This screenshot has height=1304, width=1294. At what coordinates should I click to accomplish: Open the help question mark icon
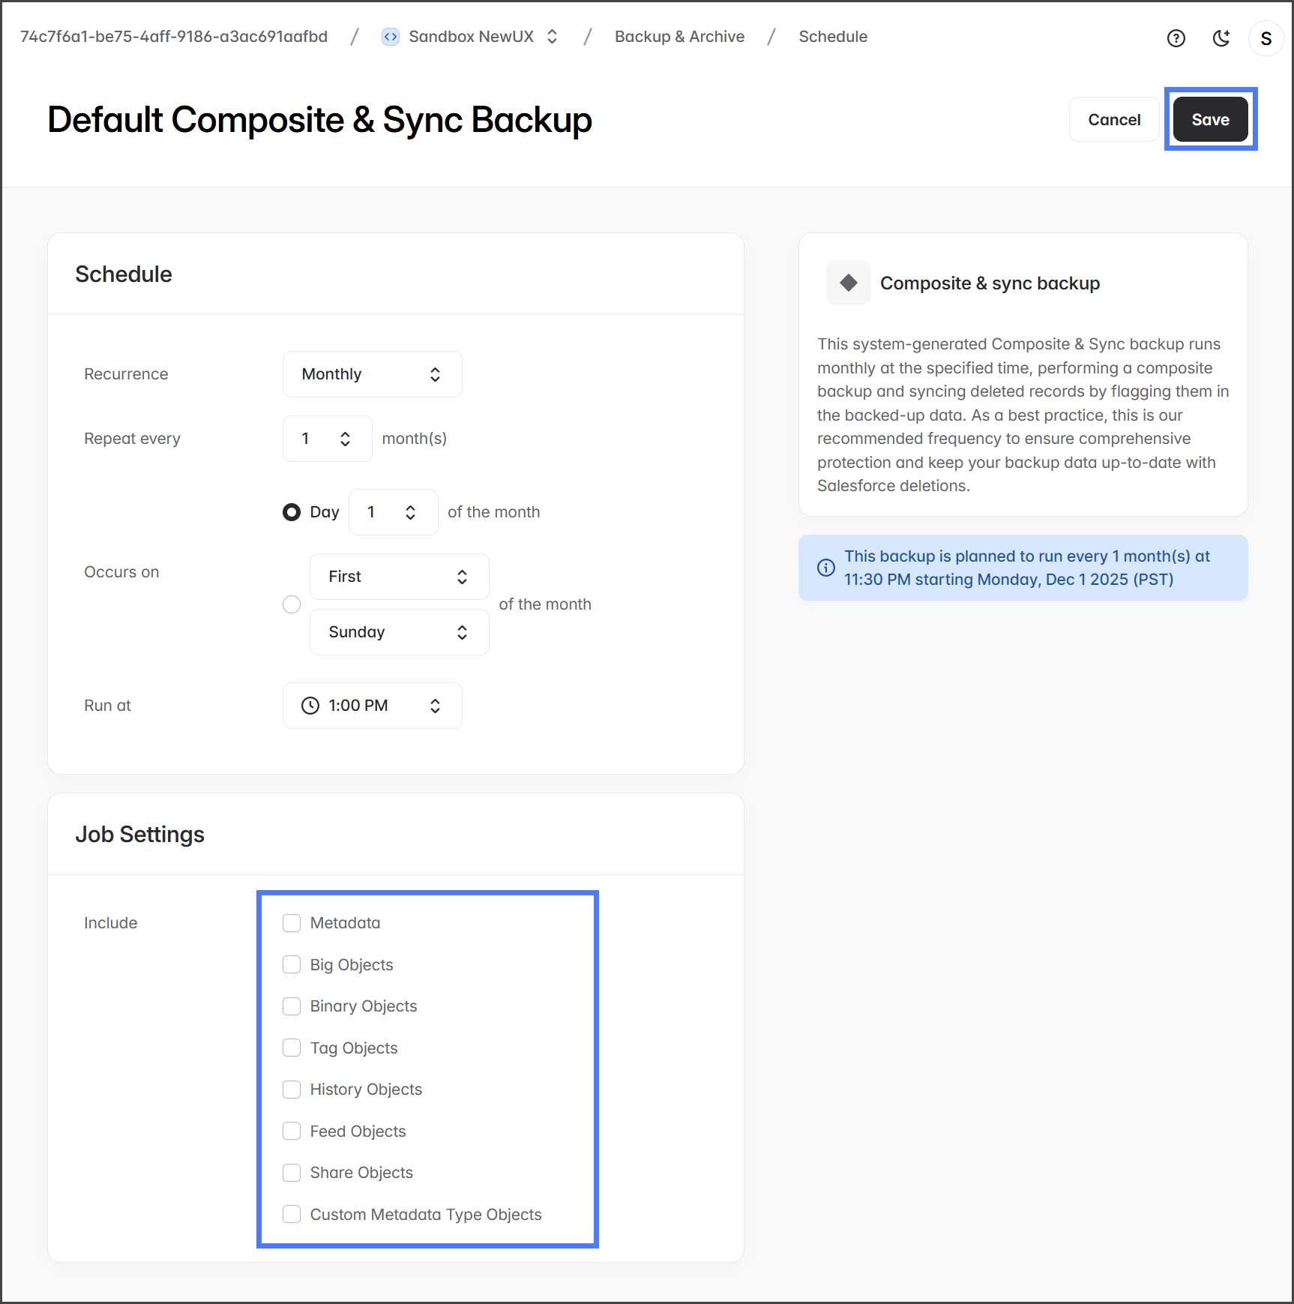[1176, 38]
